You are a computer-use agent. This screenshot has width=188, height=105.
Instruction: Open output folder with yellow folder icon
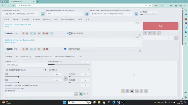click(x=123, y=91)
